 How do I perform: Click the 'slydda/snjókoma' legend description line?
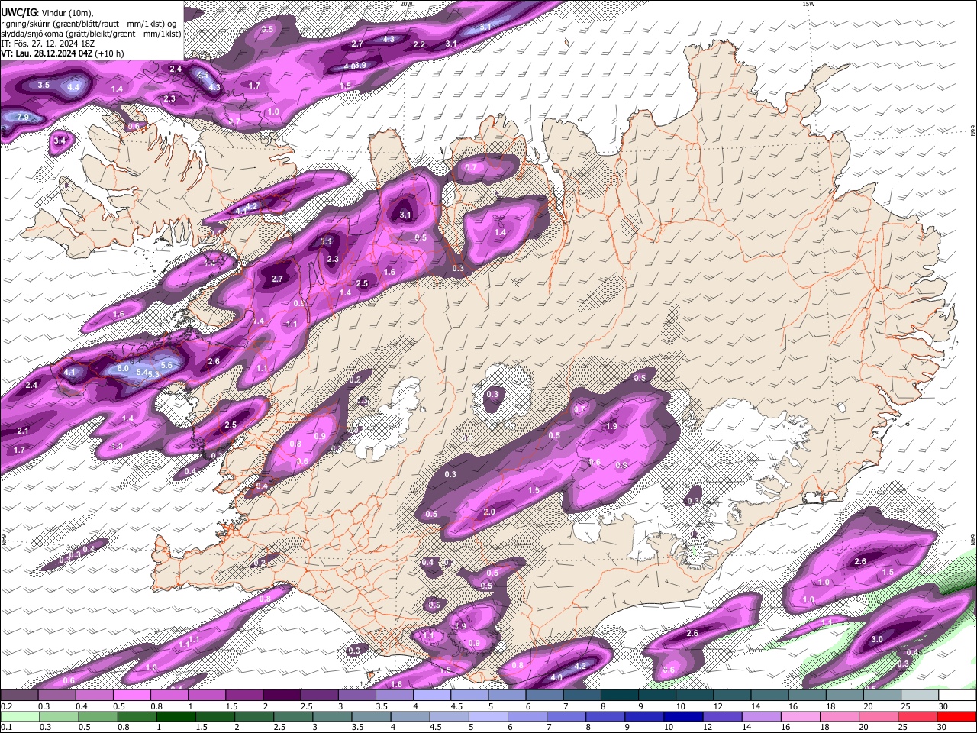click(x=91, y=34)
